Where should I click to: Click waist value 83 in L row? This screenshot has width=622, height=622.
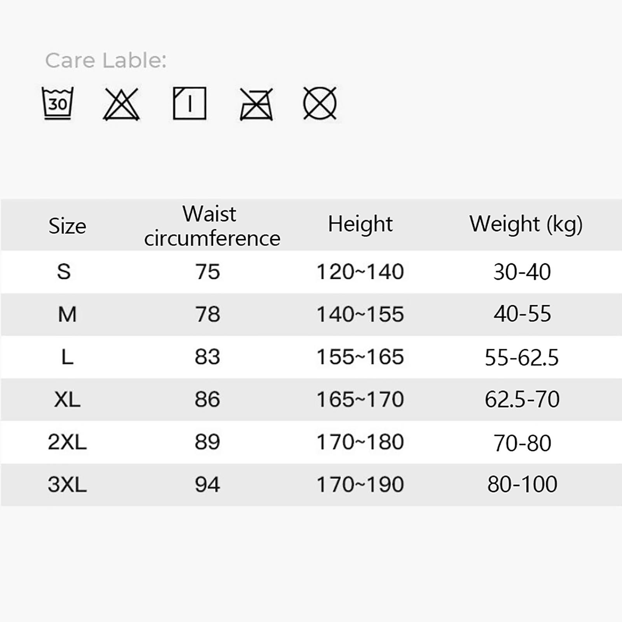pos(207,357)
